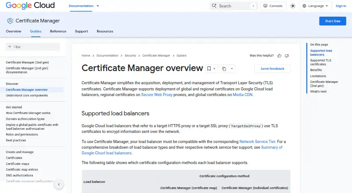Click the globe icon in Language
352x193 pixels.
(x=304, y=6)
